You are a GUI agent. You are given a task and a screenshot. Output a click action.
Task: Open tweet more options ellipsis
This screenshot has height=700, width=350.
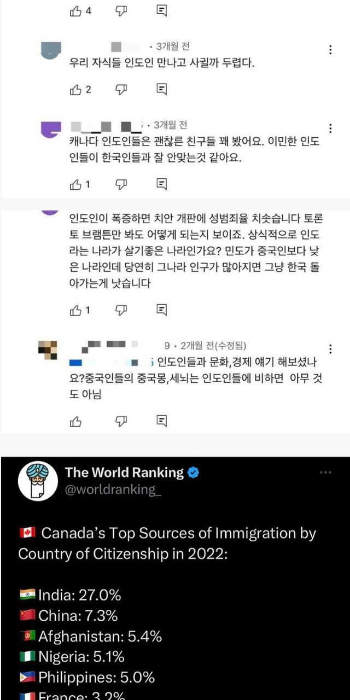[326, 472]
